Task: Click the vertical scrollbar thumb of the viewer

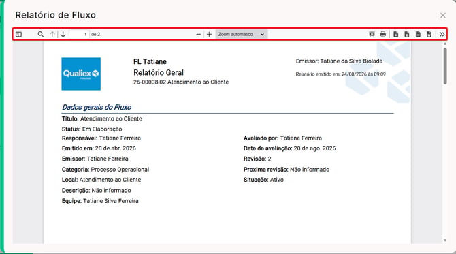Action: [445, 66]
